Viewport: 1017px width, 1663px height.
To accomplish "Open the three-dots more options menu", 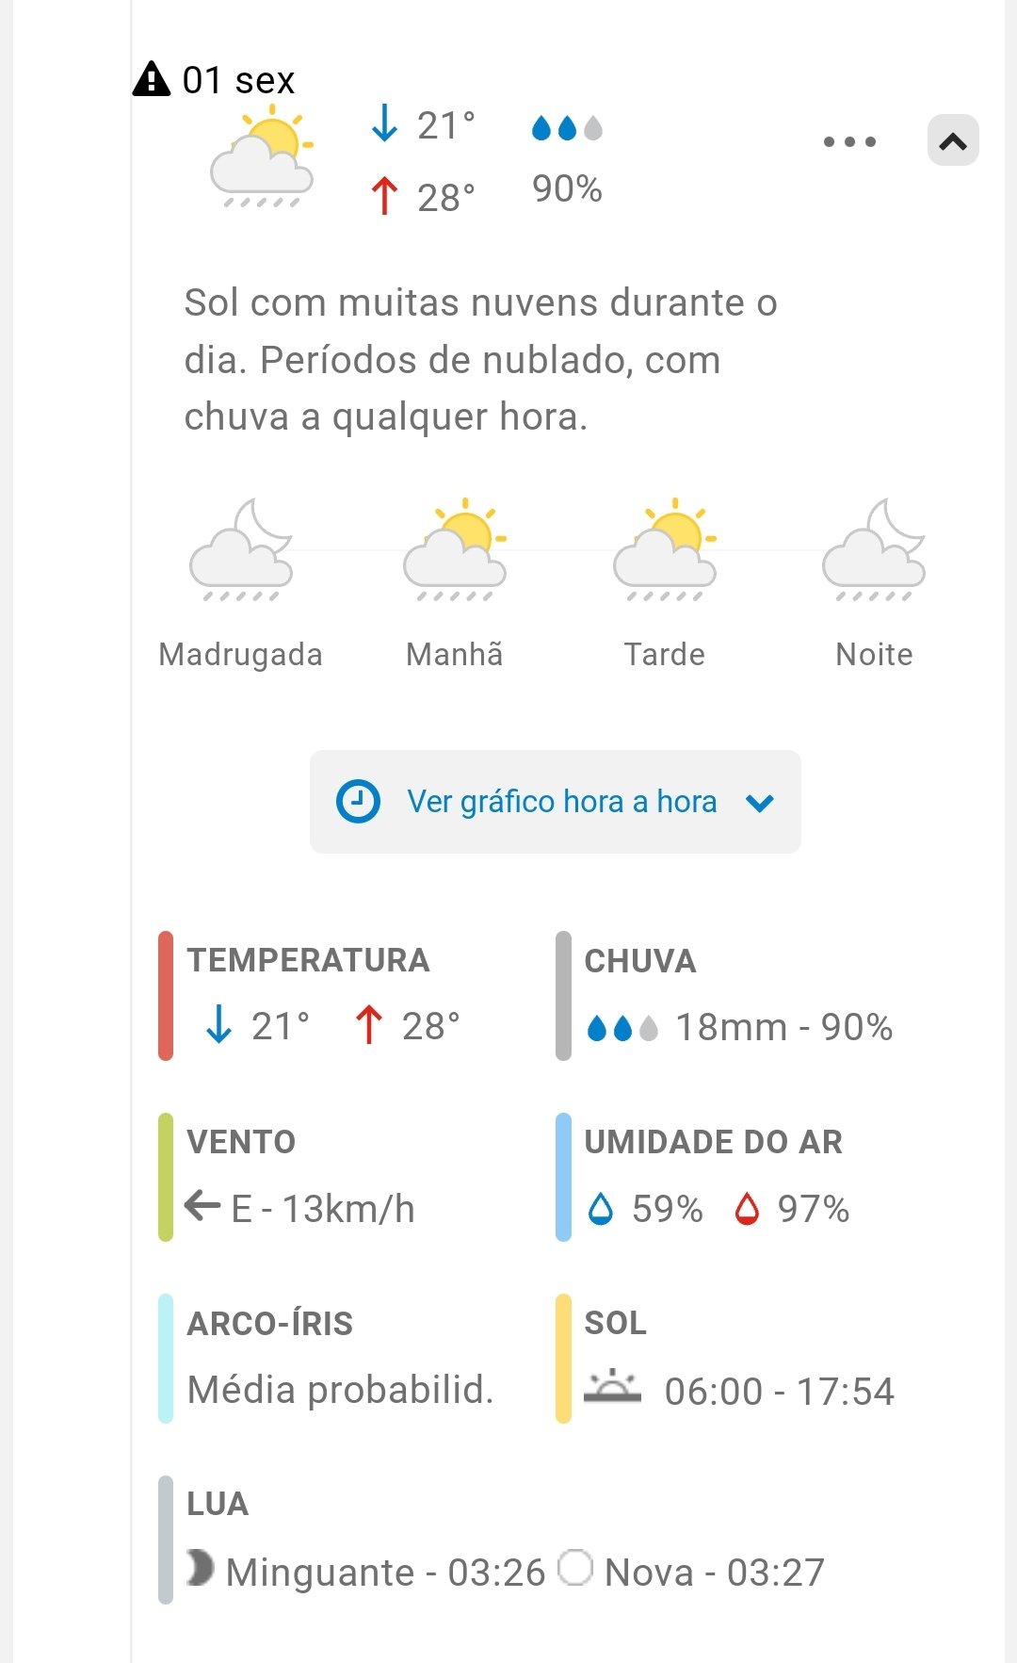I will coord(849,141).
